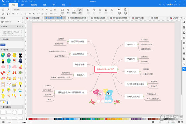The height and width of the screenshot is (124, 186).
Task: Switch to the 插入 ribbon tab
Action: tap(23, 5)
